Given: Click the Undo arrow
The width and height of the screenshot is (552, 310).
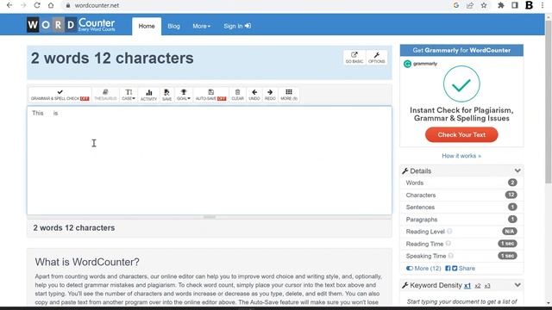Looking at the screenshot, I should 254,95.
